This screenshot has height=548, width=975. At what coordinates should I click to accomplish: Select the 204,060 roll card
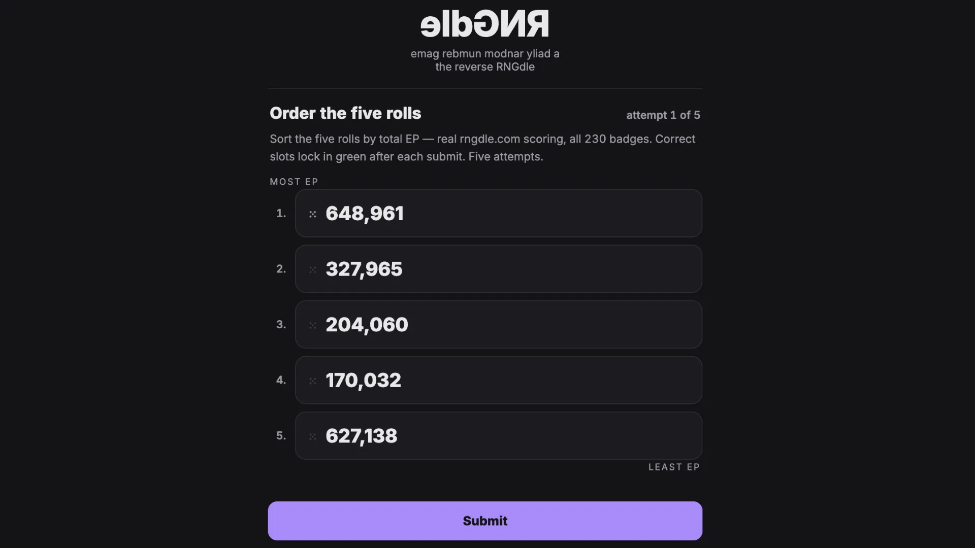499,324
